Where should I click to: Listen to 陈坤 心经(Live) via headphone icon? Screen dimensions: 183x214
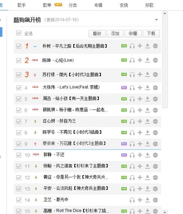click(x=132, y=60)
